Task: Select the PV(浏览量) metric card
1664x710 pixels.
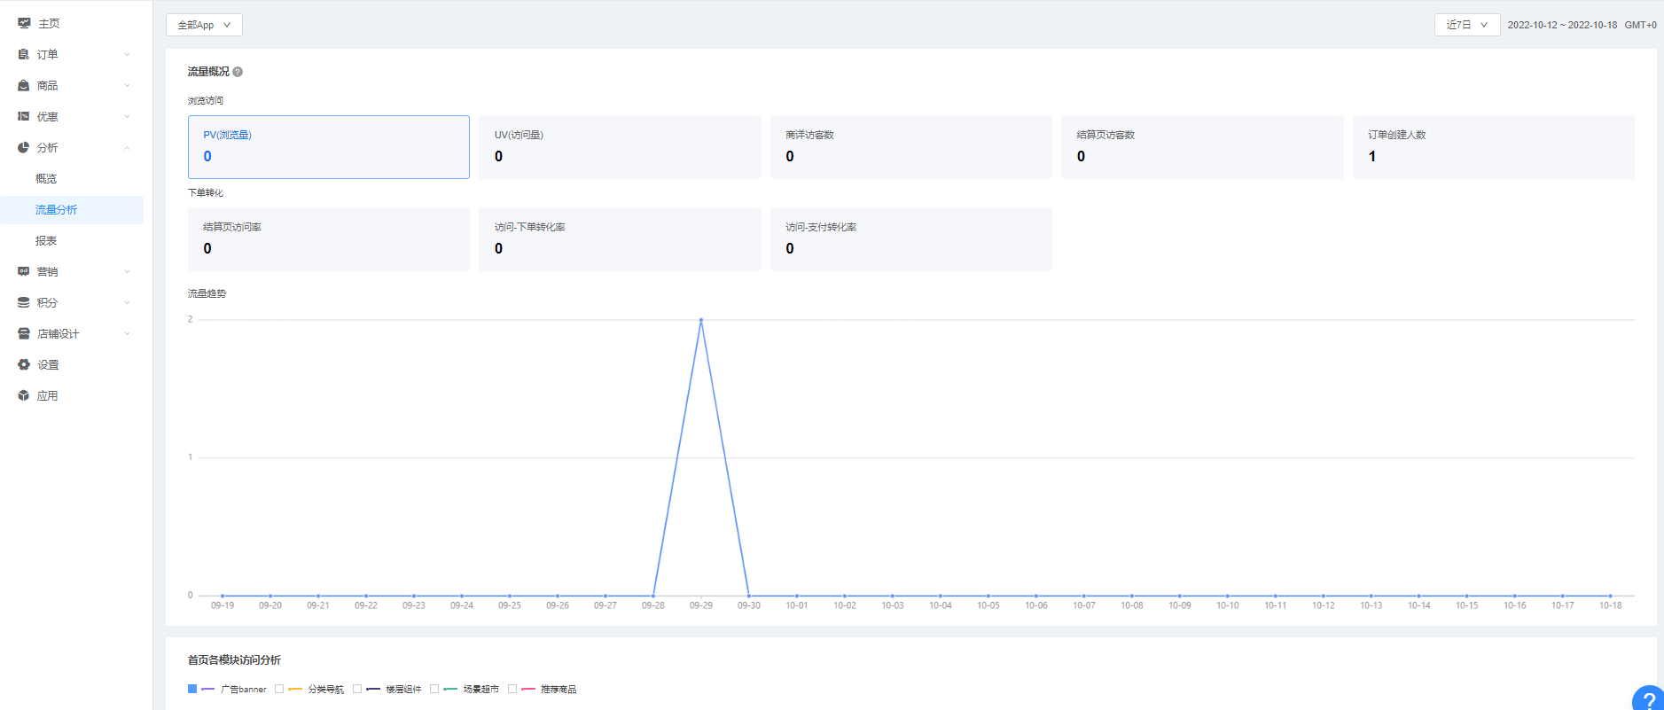Action: click(x=329, y=147)
